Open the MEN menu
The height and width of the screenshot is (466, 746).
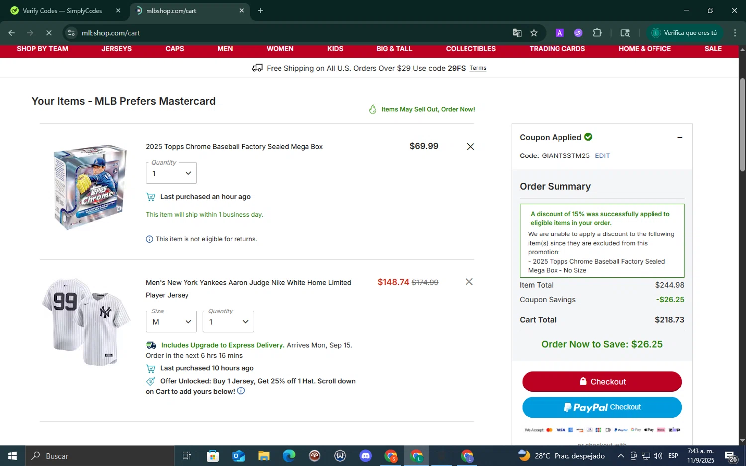click(x=225, y=49)
